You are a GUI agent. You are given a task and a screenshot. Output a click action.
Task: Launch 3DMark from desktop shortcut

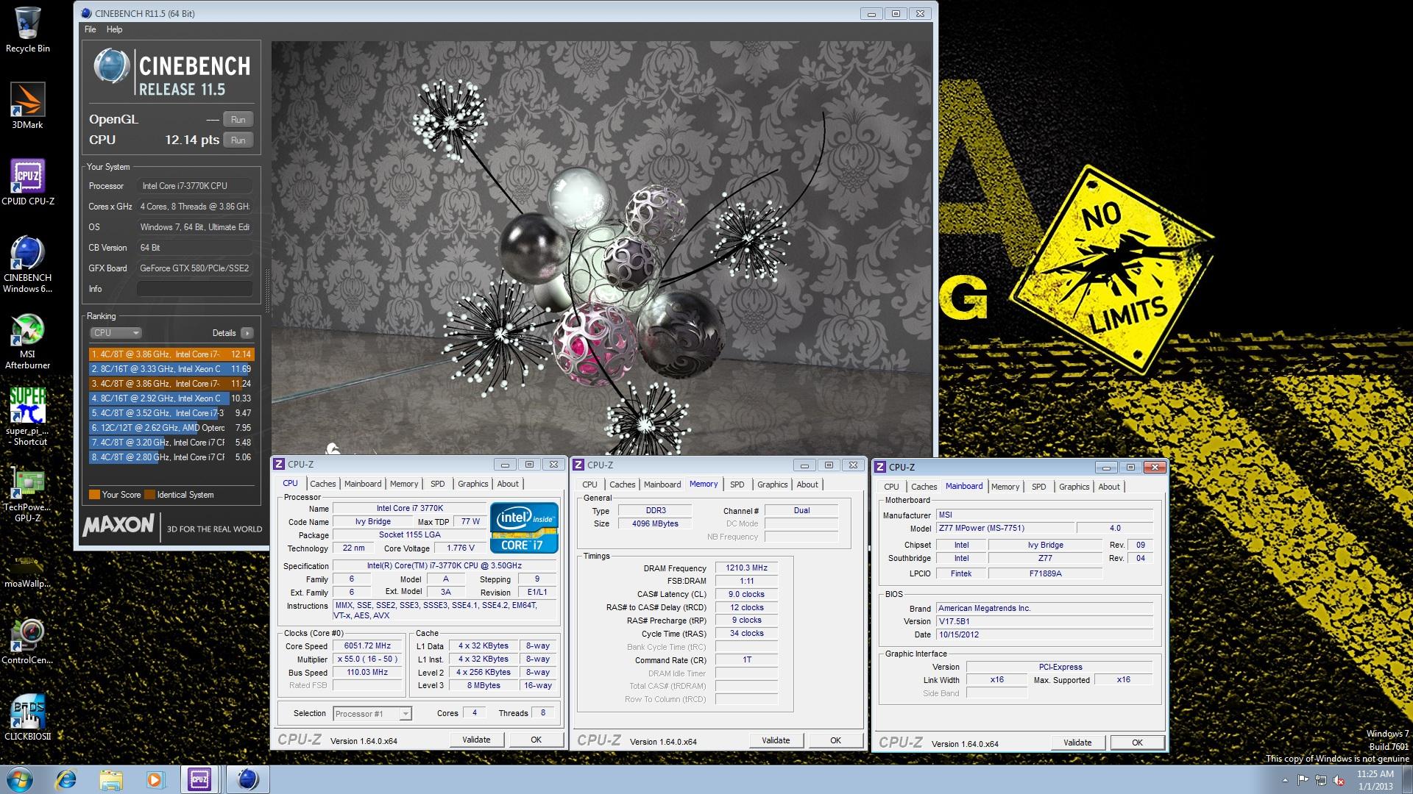pos(28,106)
